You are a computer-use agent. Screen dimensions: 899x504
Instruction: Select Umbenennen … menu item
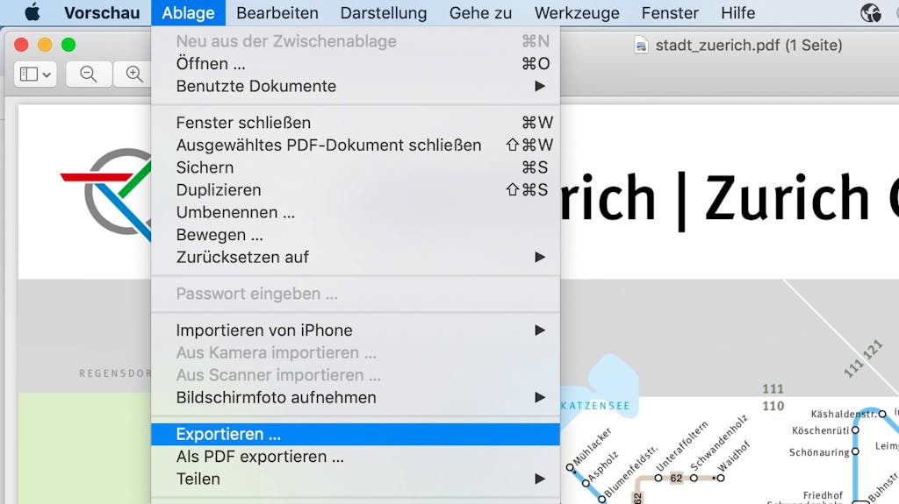pos(356,212)
